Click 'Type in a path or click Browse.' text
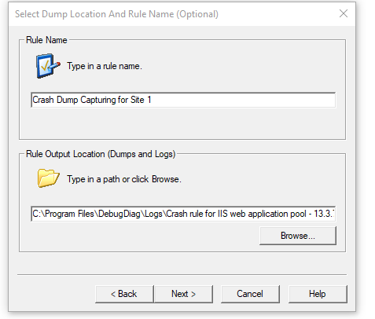The width and height of the screenshot is (375, 319). tap(124, 179)
